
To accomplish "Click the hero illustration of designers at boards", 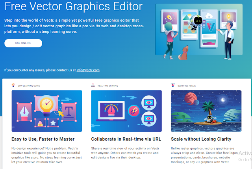I will [x=199, y=32].
